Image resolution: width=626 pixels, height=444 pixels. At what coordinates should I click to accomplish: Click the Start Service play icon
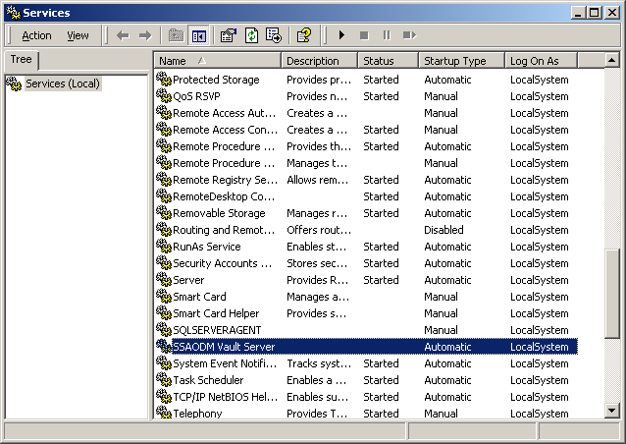341,35
